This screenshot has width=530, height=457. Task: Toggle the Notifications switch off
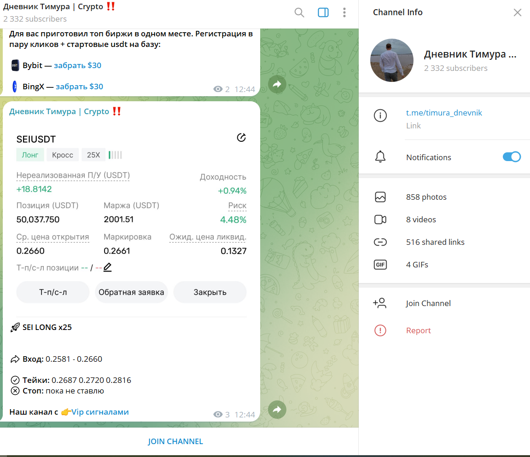pos(512,157)
